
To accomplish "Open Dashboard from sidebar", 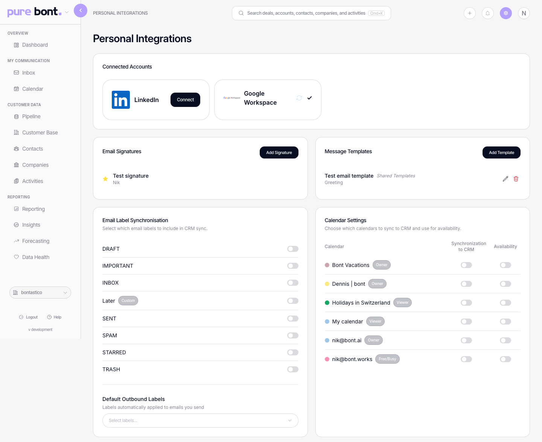I will click(35, 45).
